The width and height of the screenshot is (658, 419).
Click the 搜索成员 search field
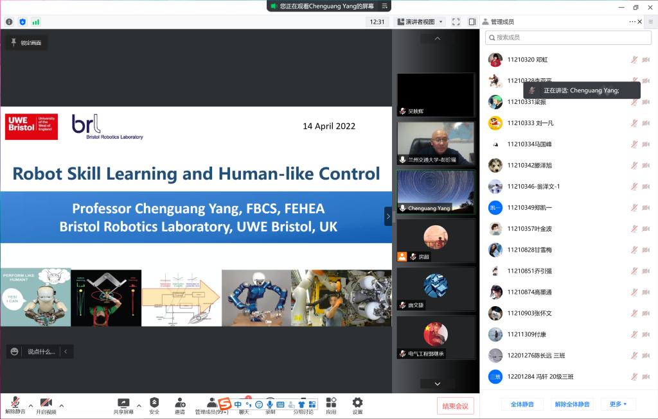[x=568, y=38]
